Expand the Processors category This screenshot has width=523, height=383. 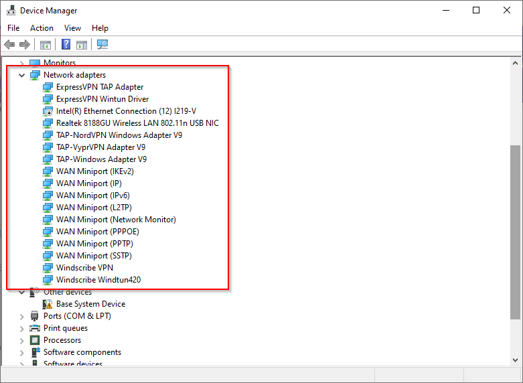(x=21, y=341)
